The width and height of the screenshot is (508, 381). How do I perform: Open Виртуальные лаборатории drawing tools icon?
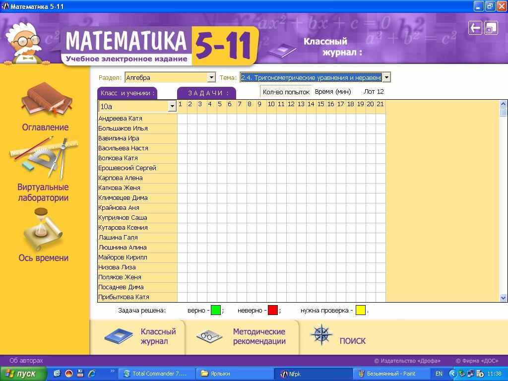pyautogui.click(x=44, y=159)
